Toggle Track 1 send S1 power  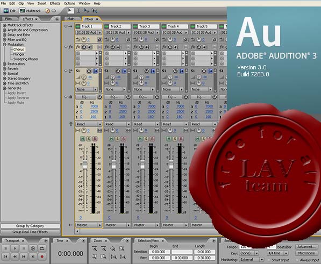click(89, 71)
